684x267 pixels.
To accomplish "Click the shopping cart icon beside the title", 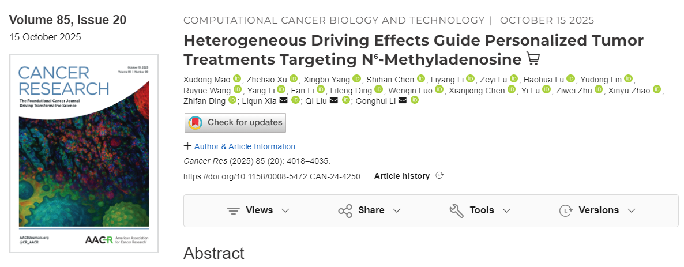I will 533,59.
